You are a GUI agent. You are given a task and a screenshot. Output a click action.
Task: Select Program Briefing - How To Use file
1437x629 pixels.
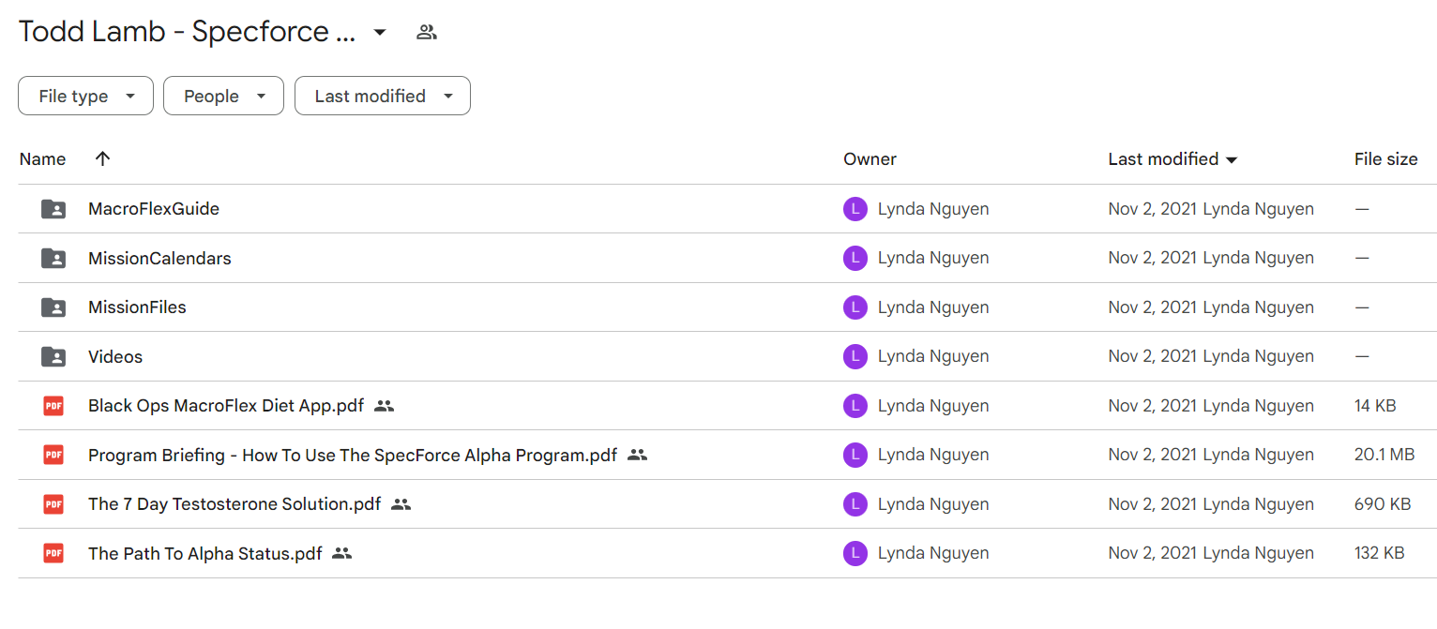(353, 455)
